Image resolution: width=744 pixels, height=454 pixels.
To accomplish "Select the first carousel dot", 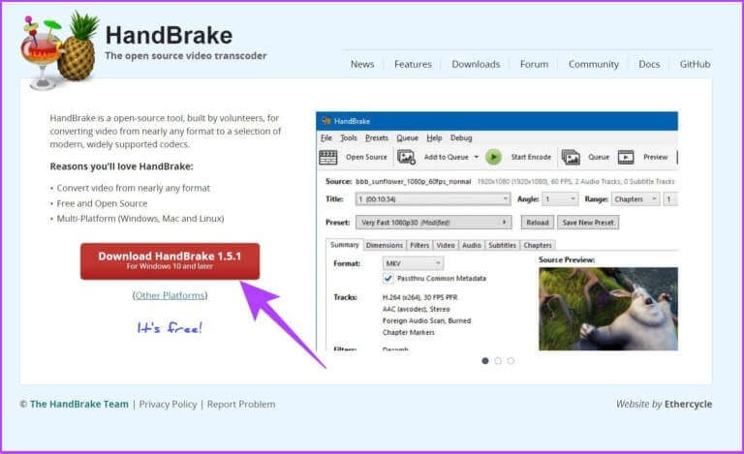I will 485,361.
